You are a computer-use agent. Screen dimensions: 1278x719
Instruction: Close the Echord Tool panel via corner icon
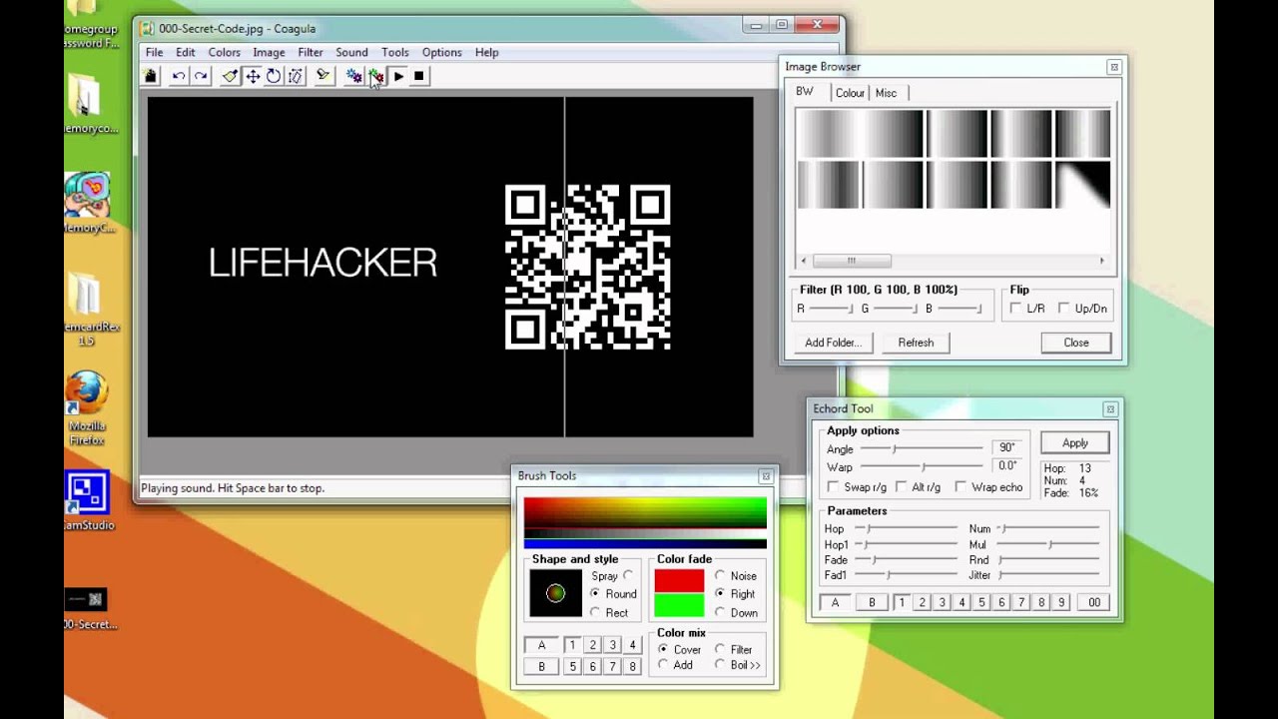1109,409
